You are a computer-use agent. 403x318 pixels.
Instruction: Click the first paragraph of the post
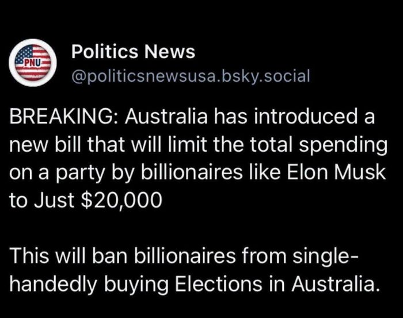(x=199, y=158)
